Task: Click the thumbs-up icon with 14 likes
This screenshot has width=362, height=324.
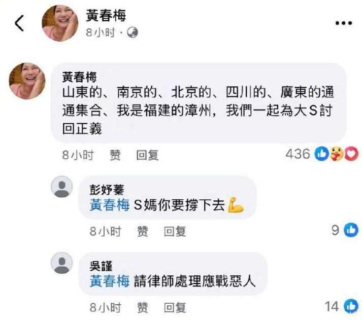Action: [351, 306]
